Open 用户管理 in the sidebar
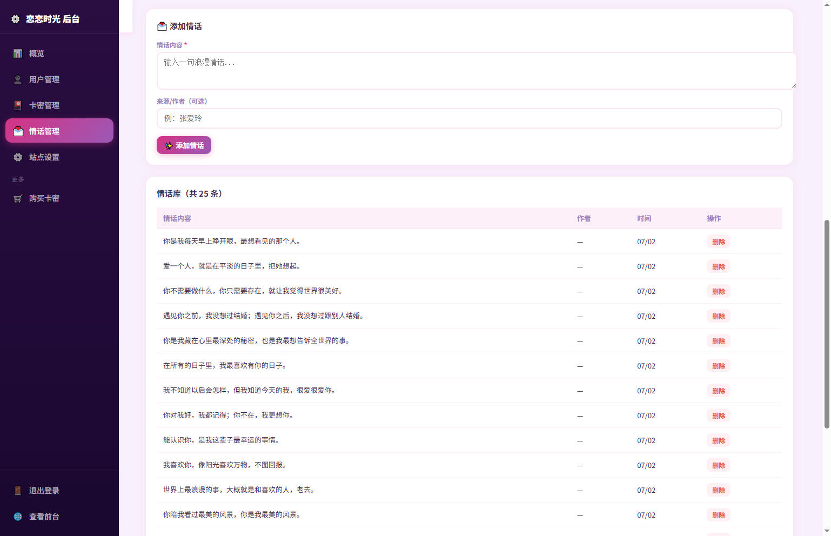This screenshot has width=831, height=536. [x=59, y=79]
